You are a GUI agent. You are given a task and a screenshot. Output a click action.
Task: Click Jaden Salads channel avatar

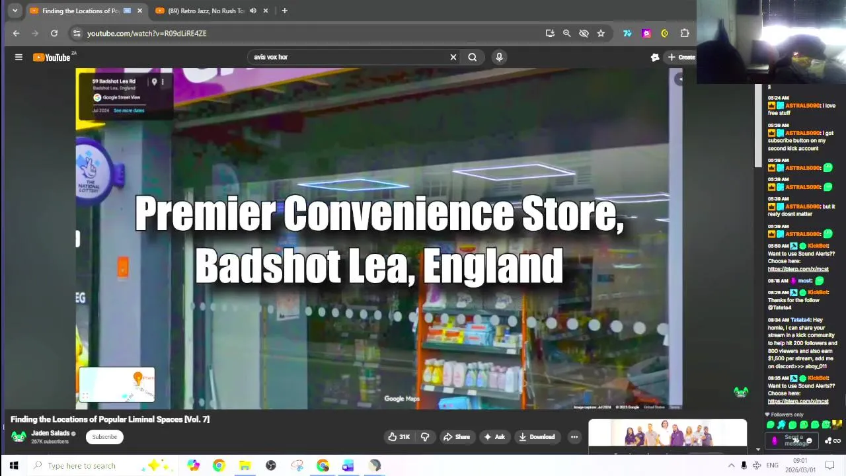click(x=19, y=436)
